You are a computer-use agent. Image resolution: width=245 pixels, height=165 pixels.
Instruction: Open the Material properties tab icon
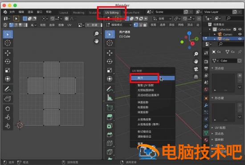click(x=206, y=140)
